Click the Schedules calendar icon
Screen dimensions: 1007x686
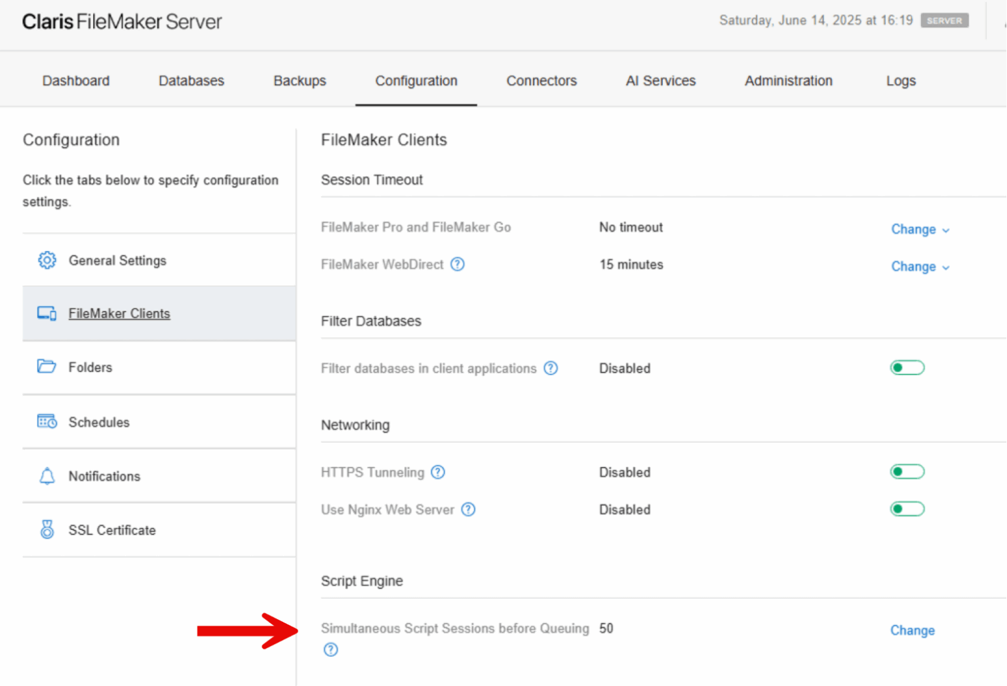point(47,422)
